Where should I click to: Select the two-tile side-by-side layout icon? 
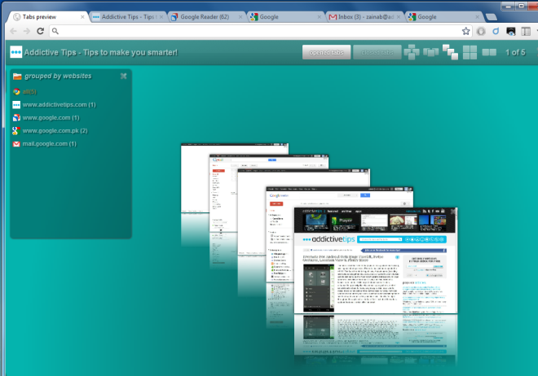point(489,52)
